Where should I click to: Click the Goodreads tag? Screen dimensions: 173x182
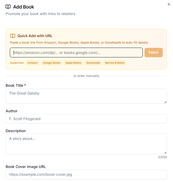point(93,63)
